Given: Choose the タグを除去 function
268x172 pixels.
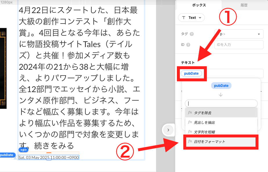Looking at the screenshot, I should point(221,113).
